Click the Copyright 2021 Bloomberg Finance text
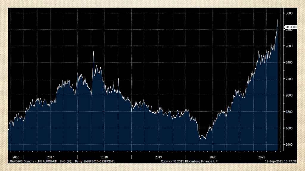This screenshot has width=305, height=171. pos(190,161)
